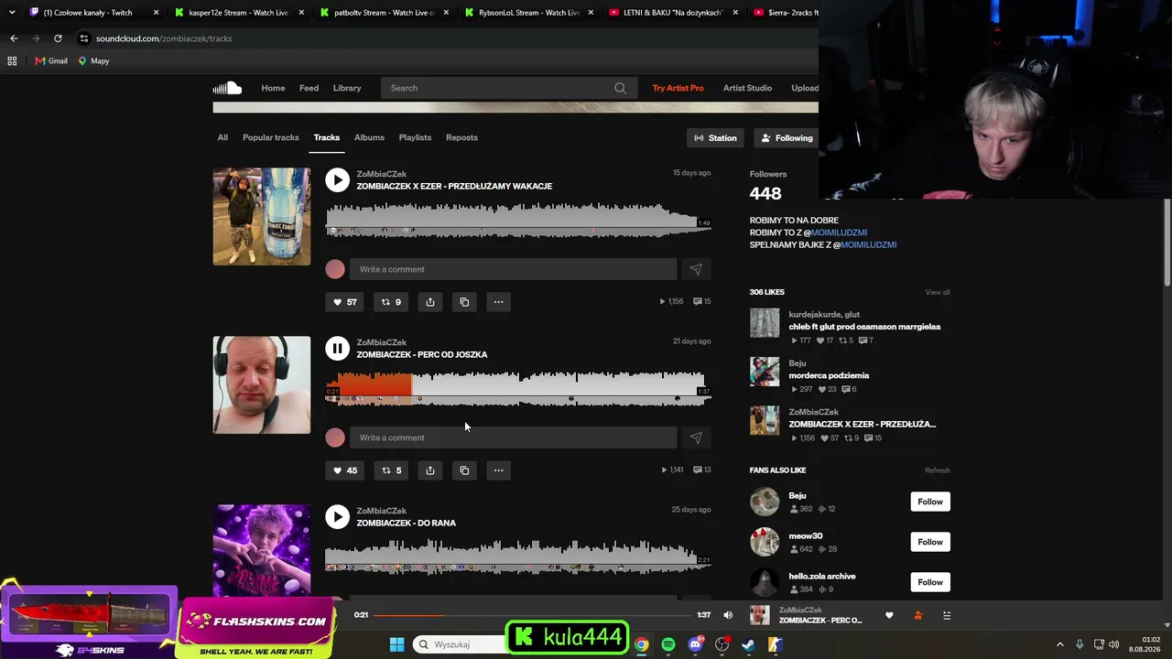Open Try Artist Pro link
The height and width of the screenshot is (659, 1172).
pyautogui.click(x=678, y=88)
